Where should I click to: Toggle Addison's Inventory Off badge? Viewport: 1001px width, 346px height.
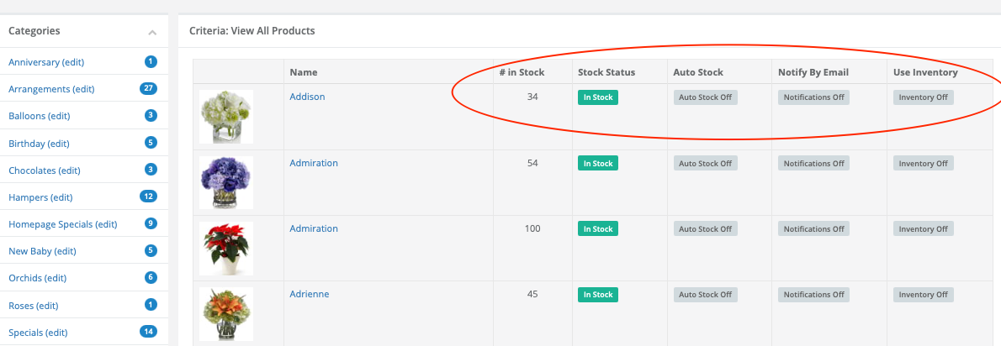pos(923,97)
